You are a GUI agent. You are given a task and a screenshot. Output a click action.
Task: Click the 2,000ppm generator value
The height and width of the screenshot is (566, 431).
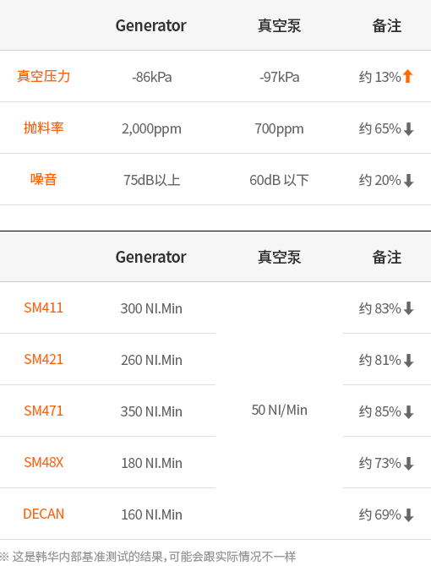click(151, 129)
